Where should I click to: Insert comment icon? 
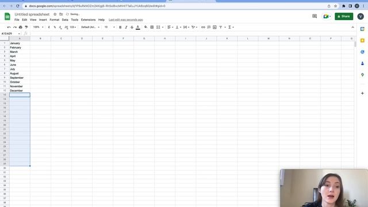click(x=209, y=27)
